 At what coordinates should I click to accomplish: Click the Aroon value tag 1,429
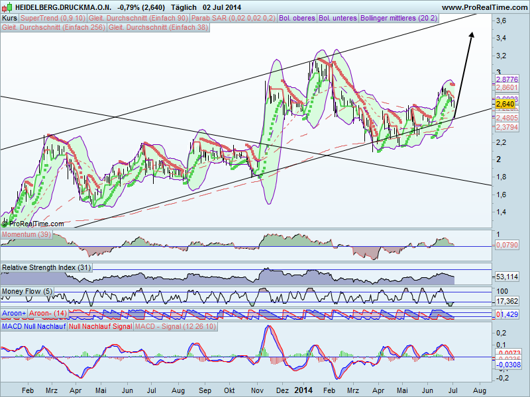(509, 314)
